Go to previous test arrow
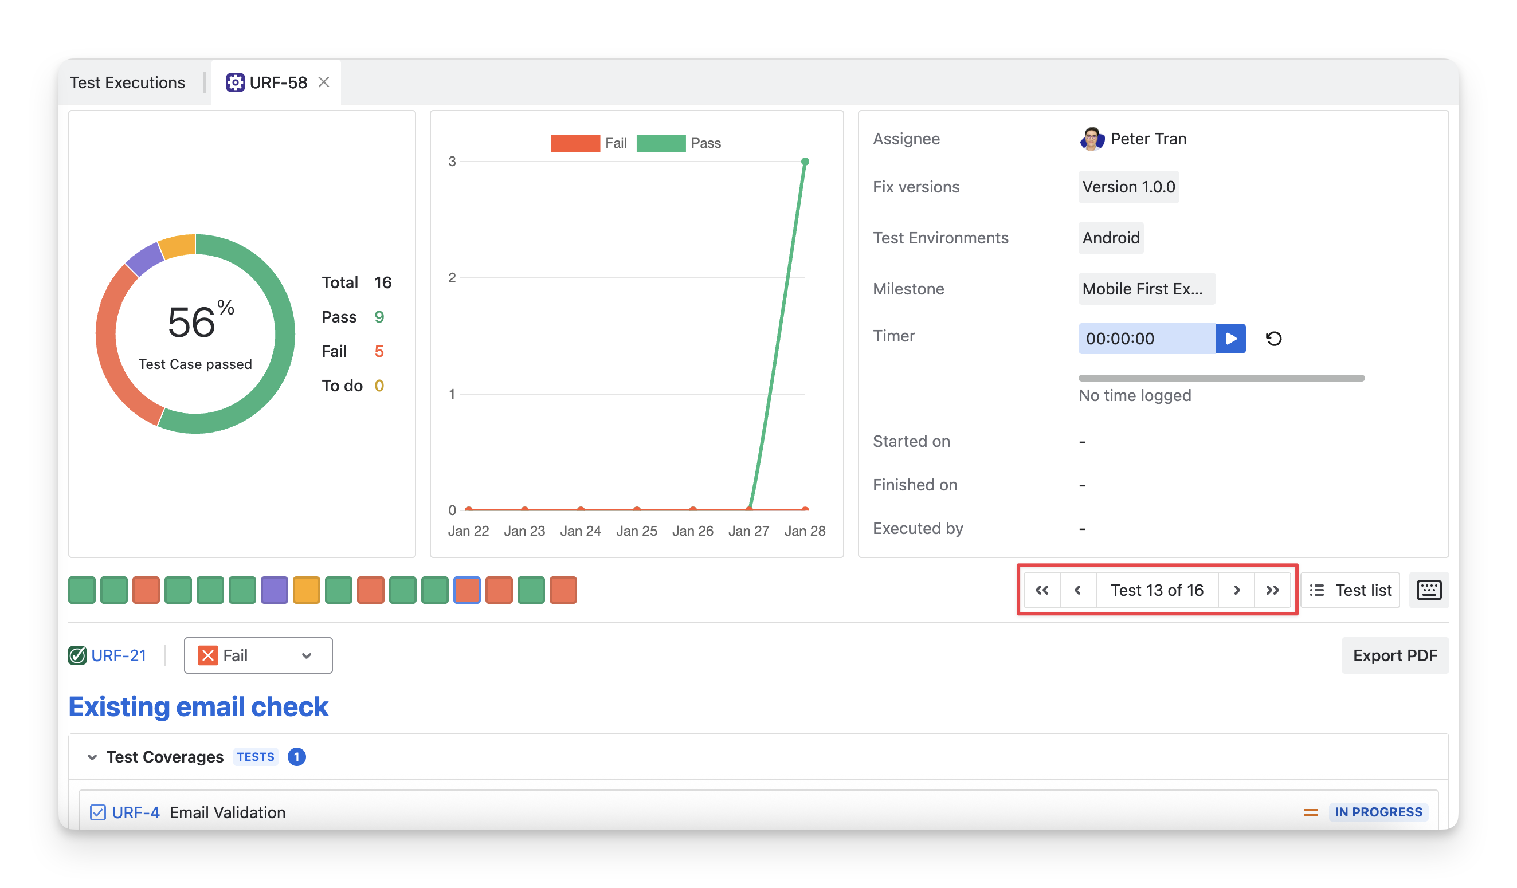This screenshot has height=888, width=1517. point(1077,590)
